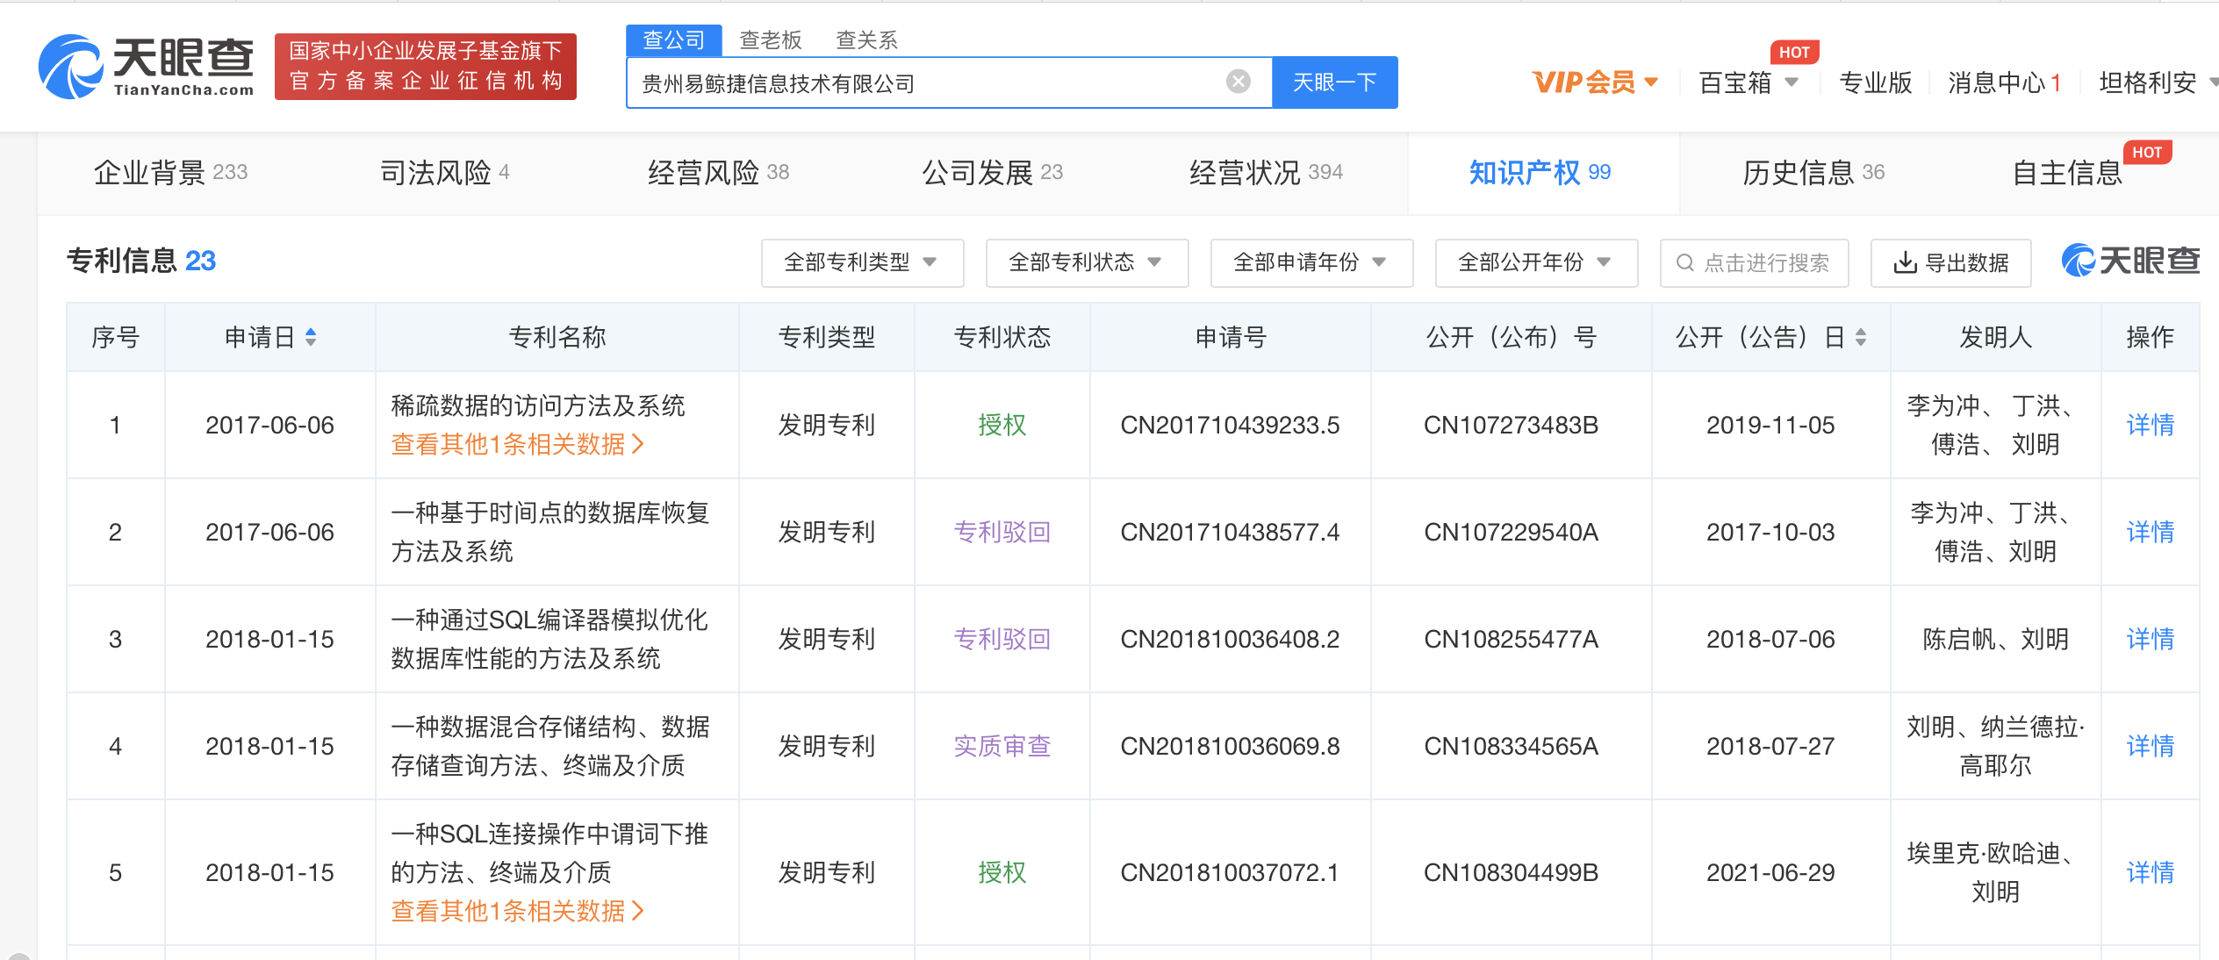The width and height of the screenshot is (2219, 960).
Task: Expand 全部专利状态 dropdown
Action: click(x=1086, y=262)
